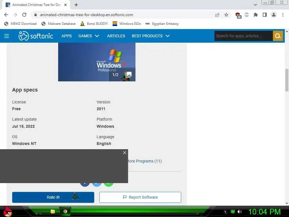
Task: Click scrollbar down arrow
Action: [287, 203]
